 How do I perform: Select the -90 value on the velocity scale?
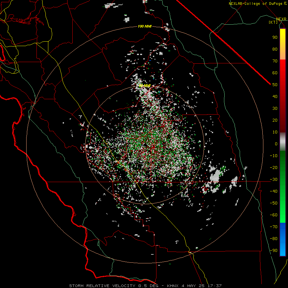pyautogui.click(x=274, y=251)
